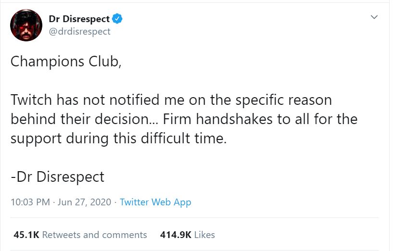393x251 pixels.
Task: Open the "Retweets and comments" list
Action: point(95,235)
